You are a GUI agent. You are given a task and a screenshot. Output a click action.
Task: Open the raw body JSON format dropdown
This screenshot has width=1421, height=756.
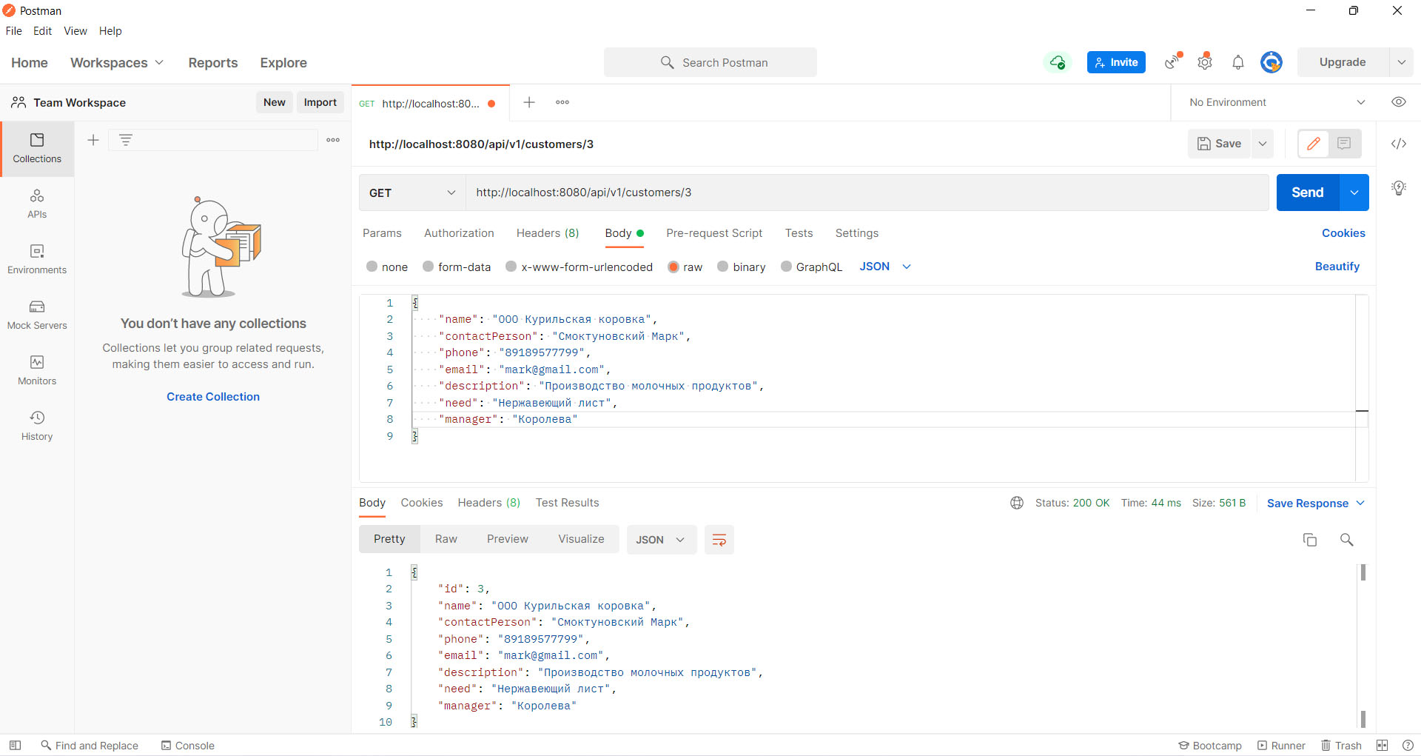885,267
